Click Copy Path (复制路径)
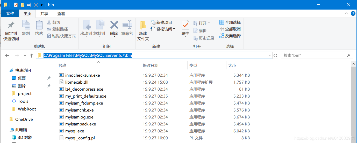Screen dimensions: 357x143 [57, 29]
